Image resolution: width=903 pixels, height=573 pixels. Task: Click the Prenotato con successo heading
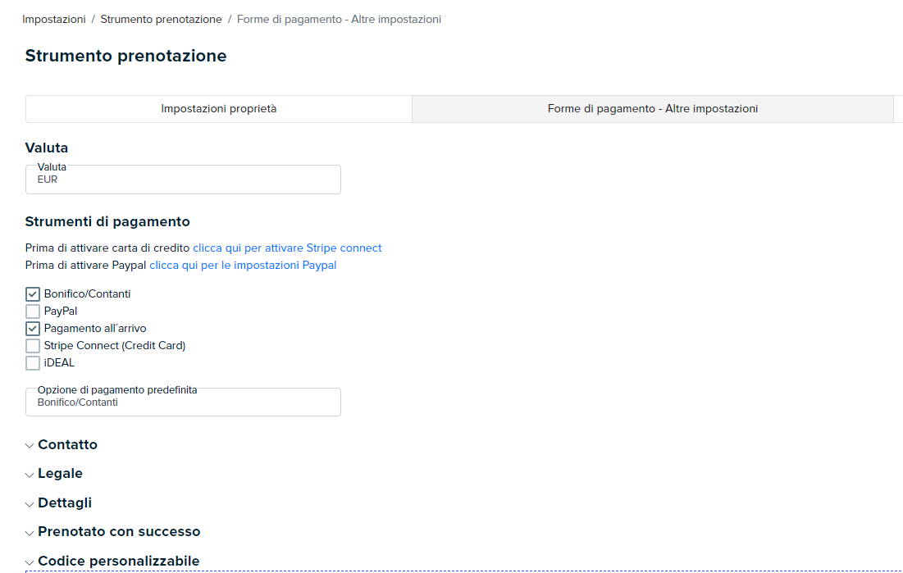tap(119, 531)
